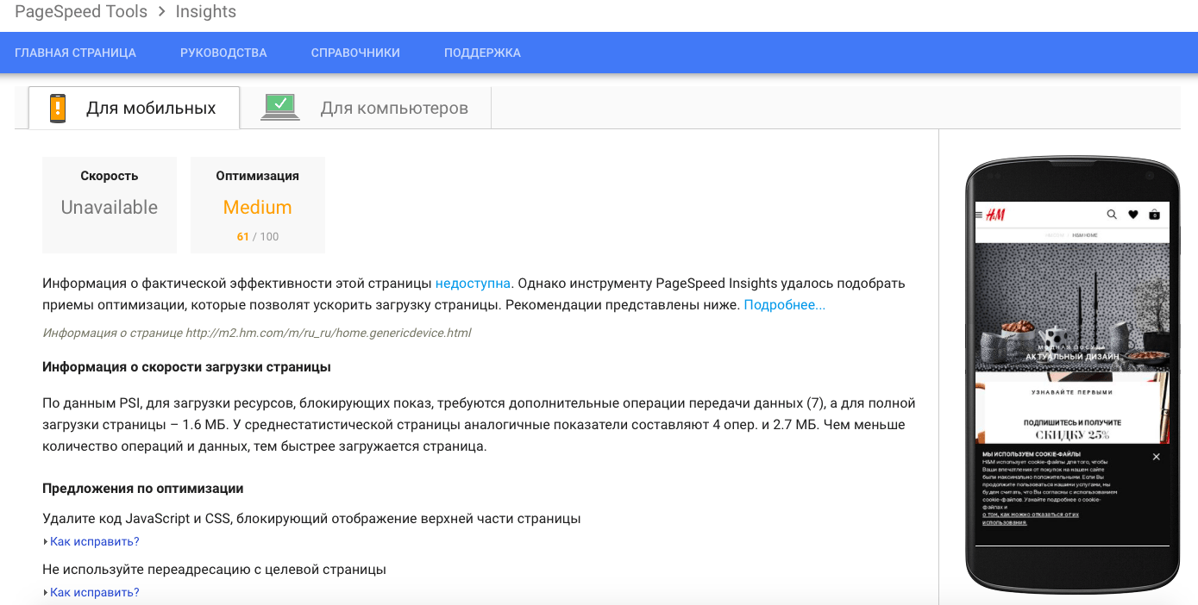
Task: Switch to the «Для компьютеров» tab
Action: 366,108
